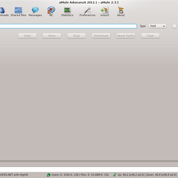Click the Start search button
178x178 pixels.
tap(27, 36)
